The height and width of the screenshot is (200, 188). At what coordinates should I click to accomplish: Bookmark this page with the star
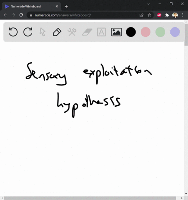pos(149,15)
